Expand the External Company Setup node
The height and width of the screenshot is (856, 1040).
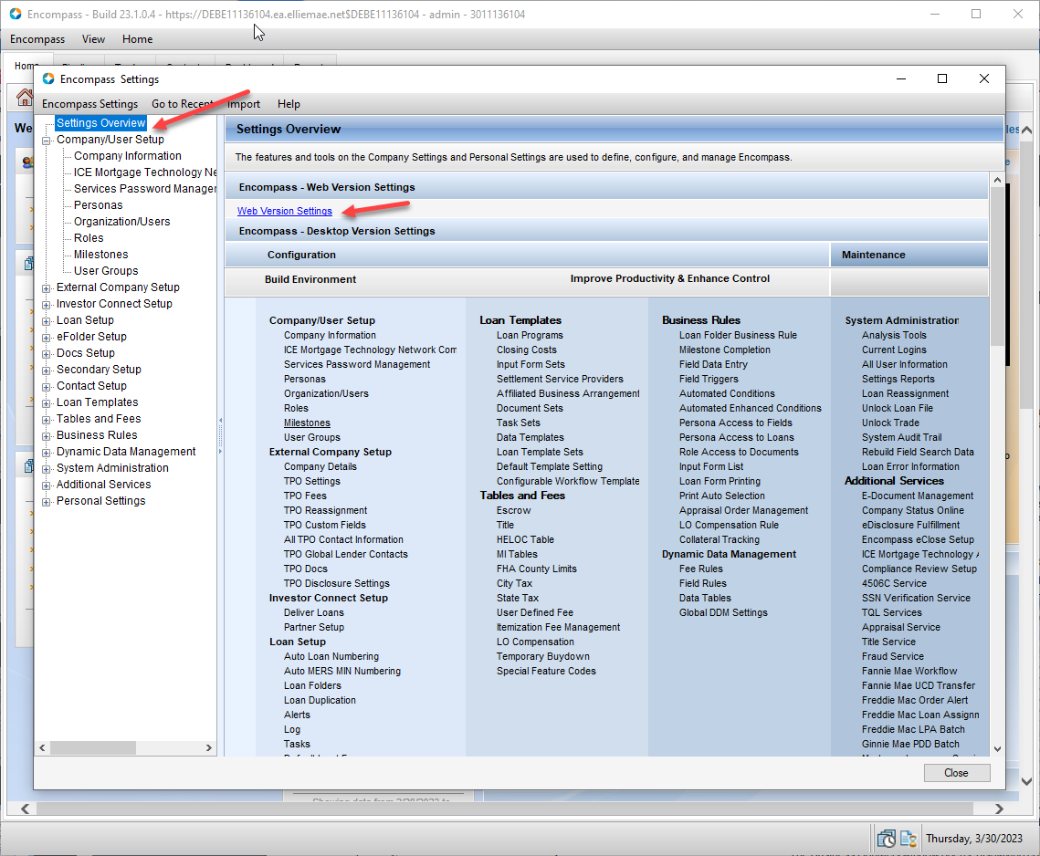(47, 288)
